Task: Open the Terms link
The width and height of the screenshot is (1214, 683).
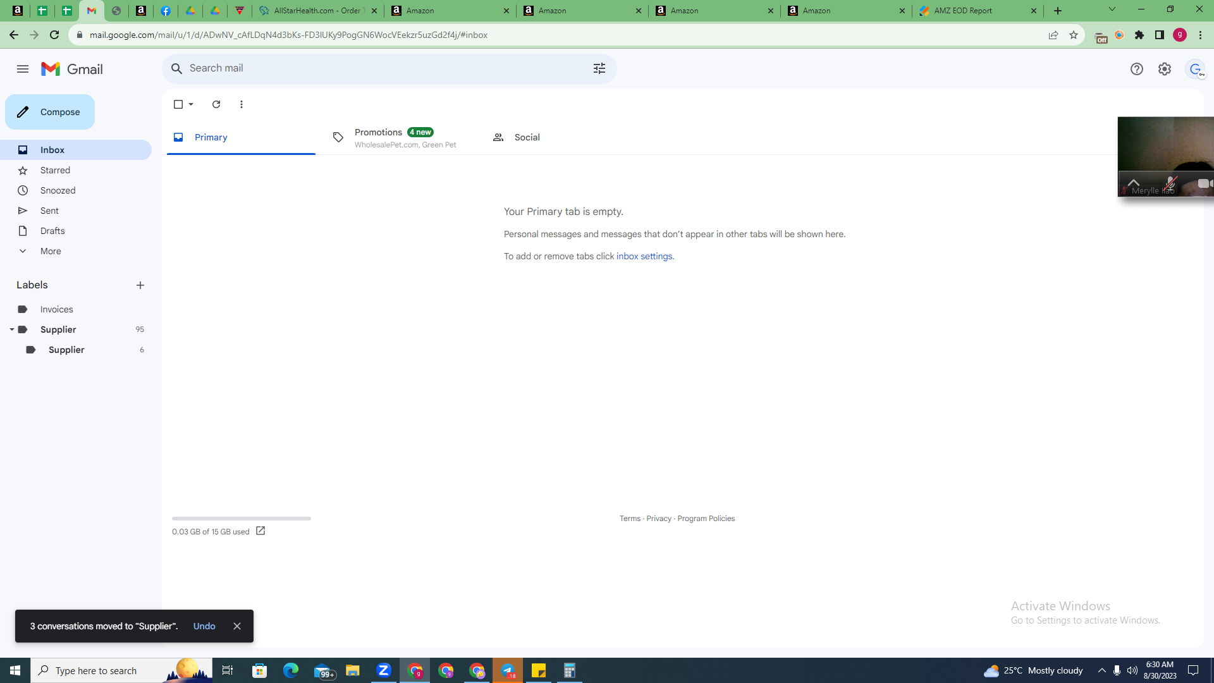Action: tap(630, 519)
